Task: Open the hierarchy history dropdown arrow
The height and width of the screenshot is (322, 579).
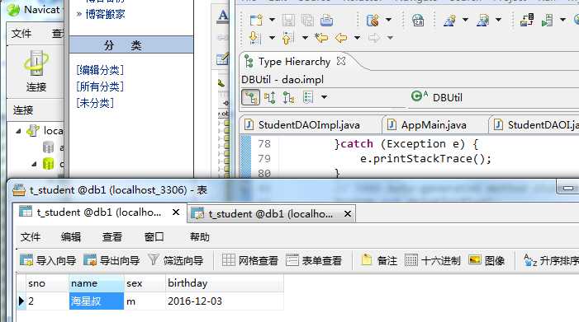Action: click(324, 97)
